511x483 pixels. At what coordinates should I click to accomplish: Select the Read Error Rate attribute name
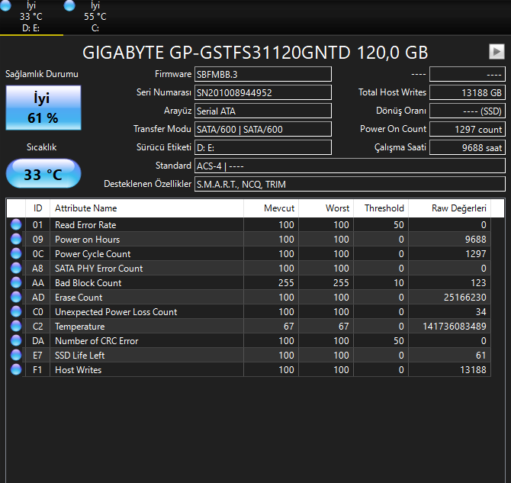tap(85, 225)
